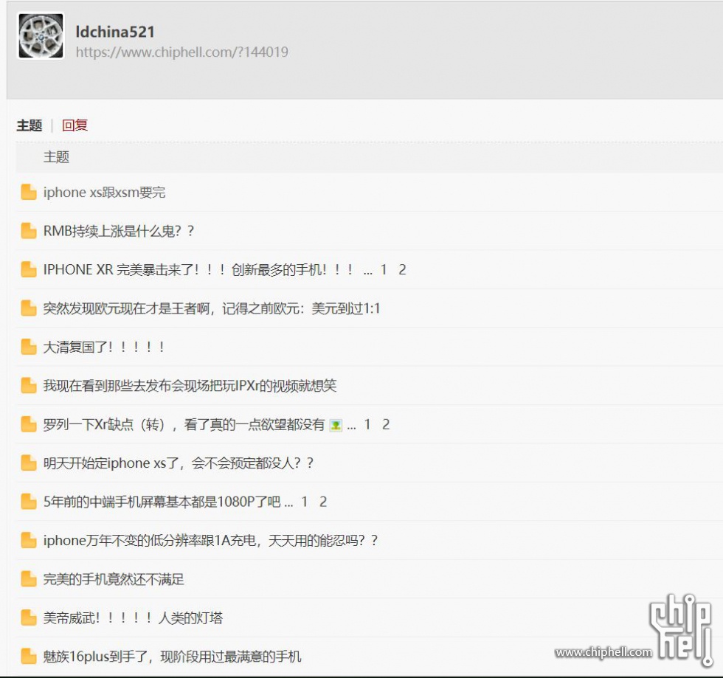The width and height of the screenshot is (723, 678).
Task: Click folder icon beside iphone万年不变的低分辨率
Action: (29, 541)
